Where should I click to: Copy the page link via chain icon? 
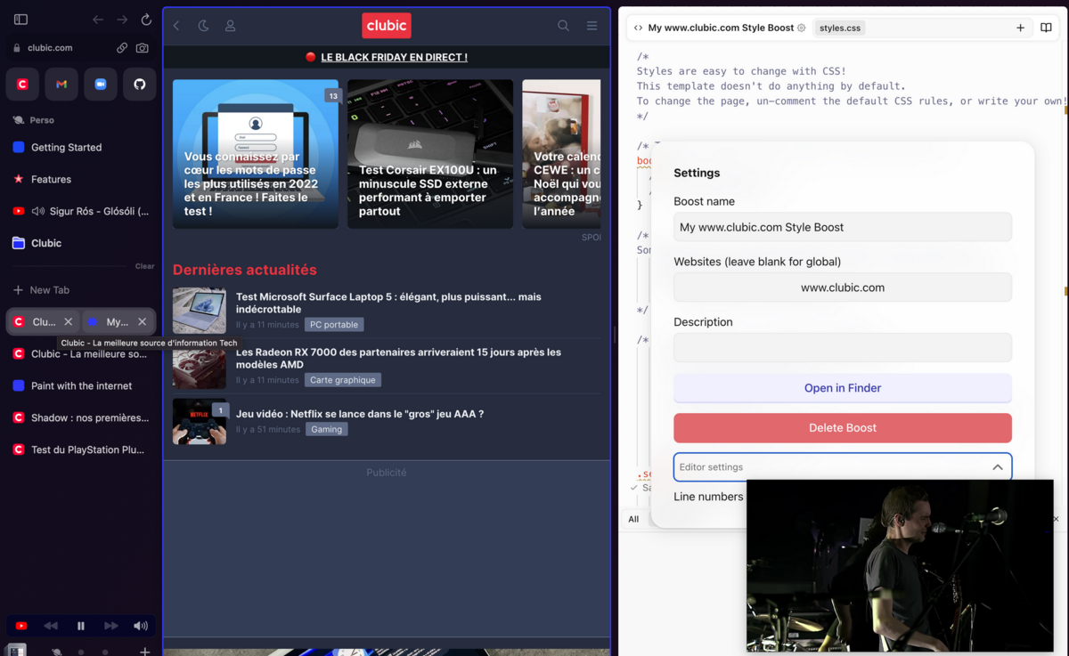(x=122, y=48)
